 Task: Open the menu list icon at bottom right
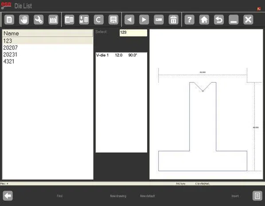tap(257, 196)
